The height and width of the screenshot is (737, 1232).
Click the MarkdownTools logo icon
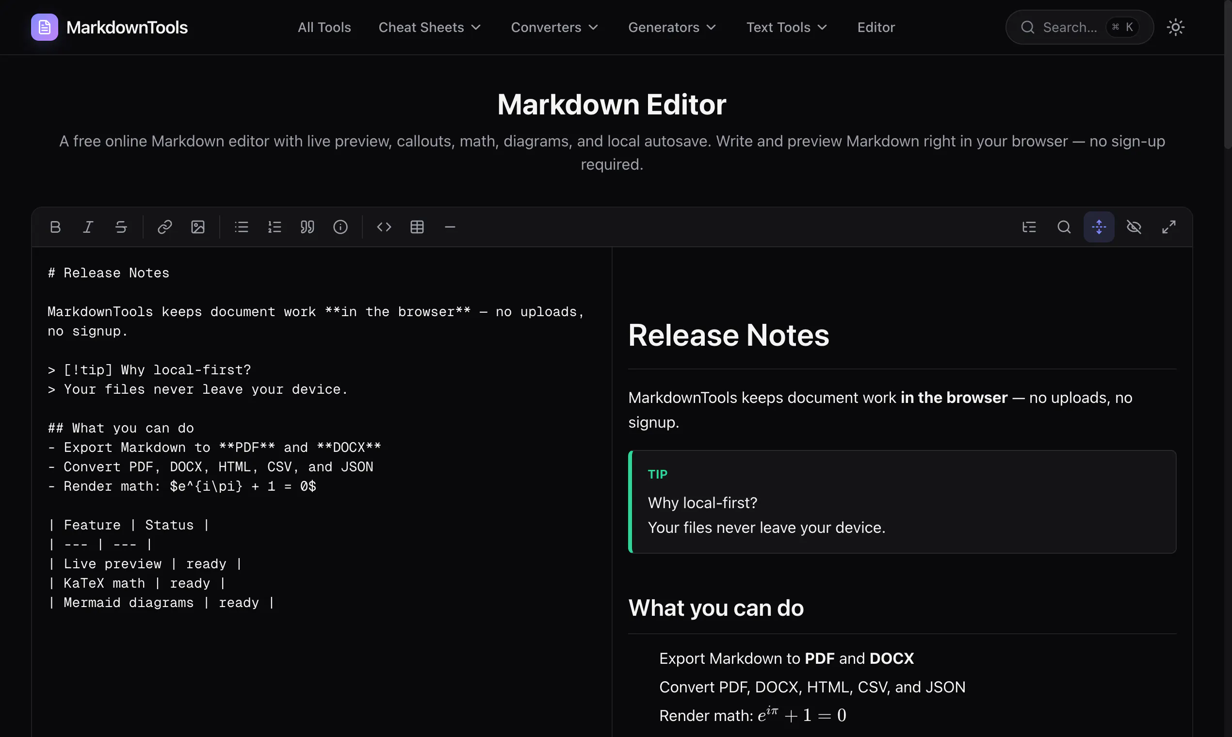[x=44, y=27]
